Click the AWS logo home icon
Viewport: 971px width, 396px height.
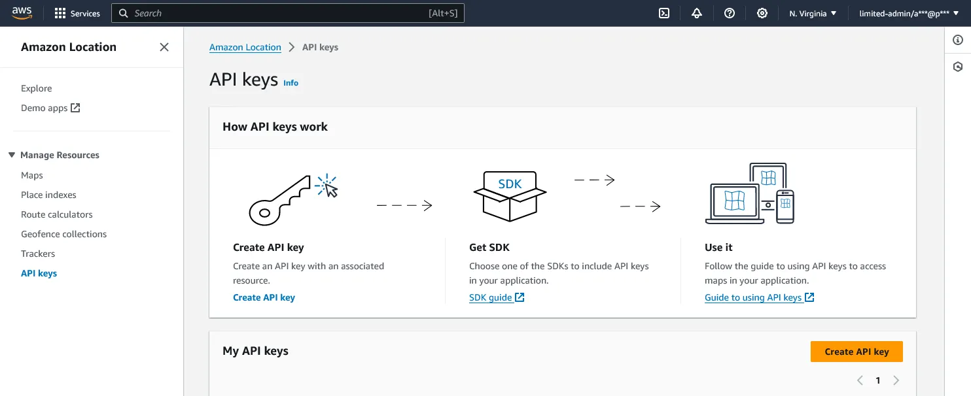point(22,13)
